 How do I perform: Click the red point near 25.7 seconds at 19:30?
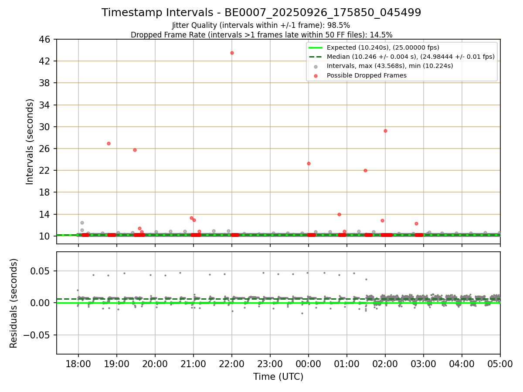click(x=135, y=150)
